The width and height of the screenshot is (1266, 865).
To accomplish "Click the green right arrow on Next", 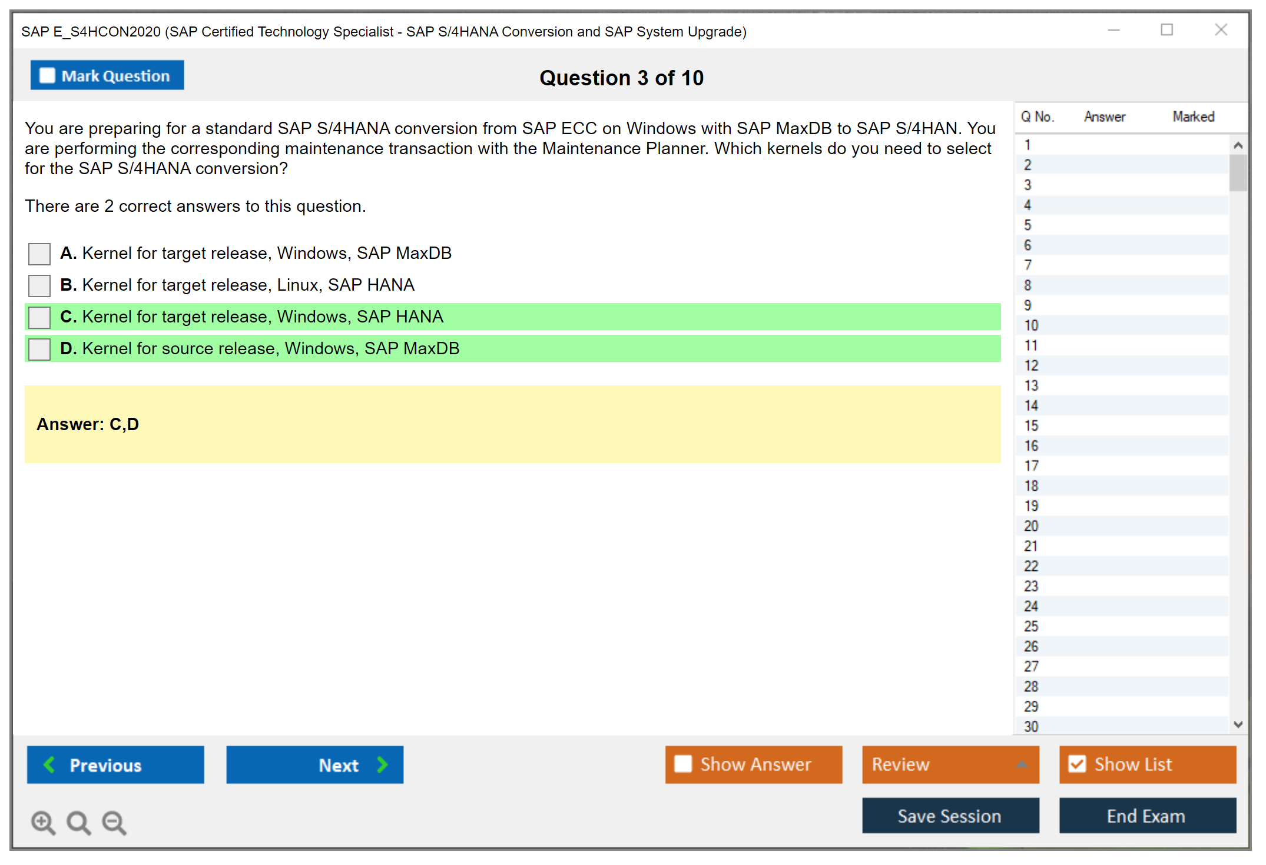I will click(x=383, y=764).
